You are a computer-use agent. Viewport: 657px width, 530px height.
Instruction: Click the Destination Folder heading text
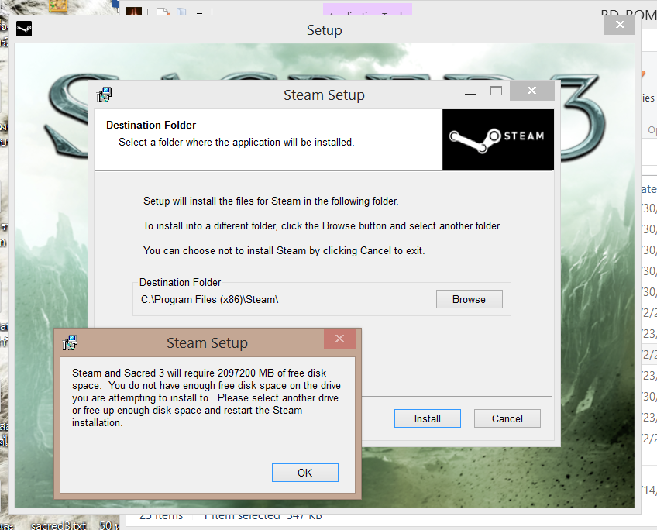coord(151,125)
